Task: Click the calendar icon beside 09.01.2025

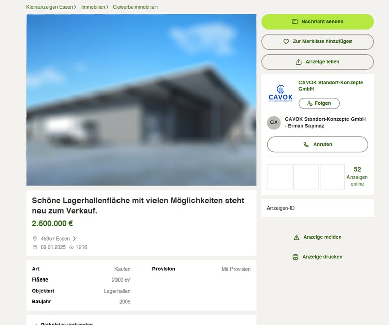Action: tap(35, 247)
